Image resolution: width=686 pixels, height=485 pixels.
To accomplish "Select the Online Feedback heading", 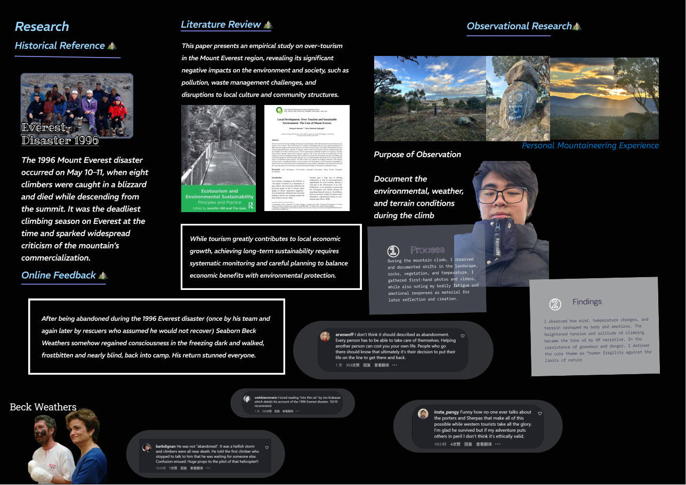I will pyautogui.click(x=59, y=276).
